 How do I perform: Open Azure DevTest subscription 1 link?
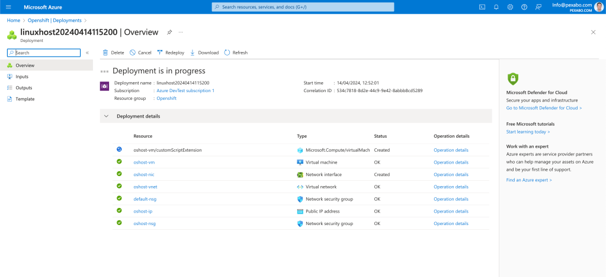pos(185,90)
